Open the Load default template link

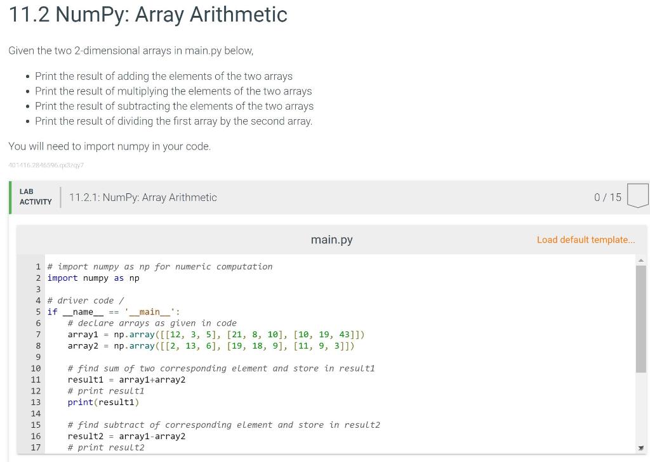(x=585, y=240)
